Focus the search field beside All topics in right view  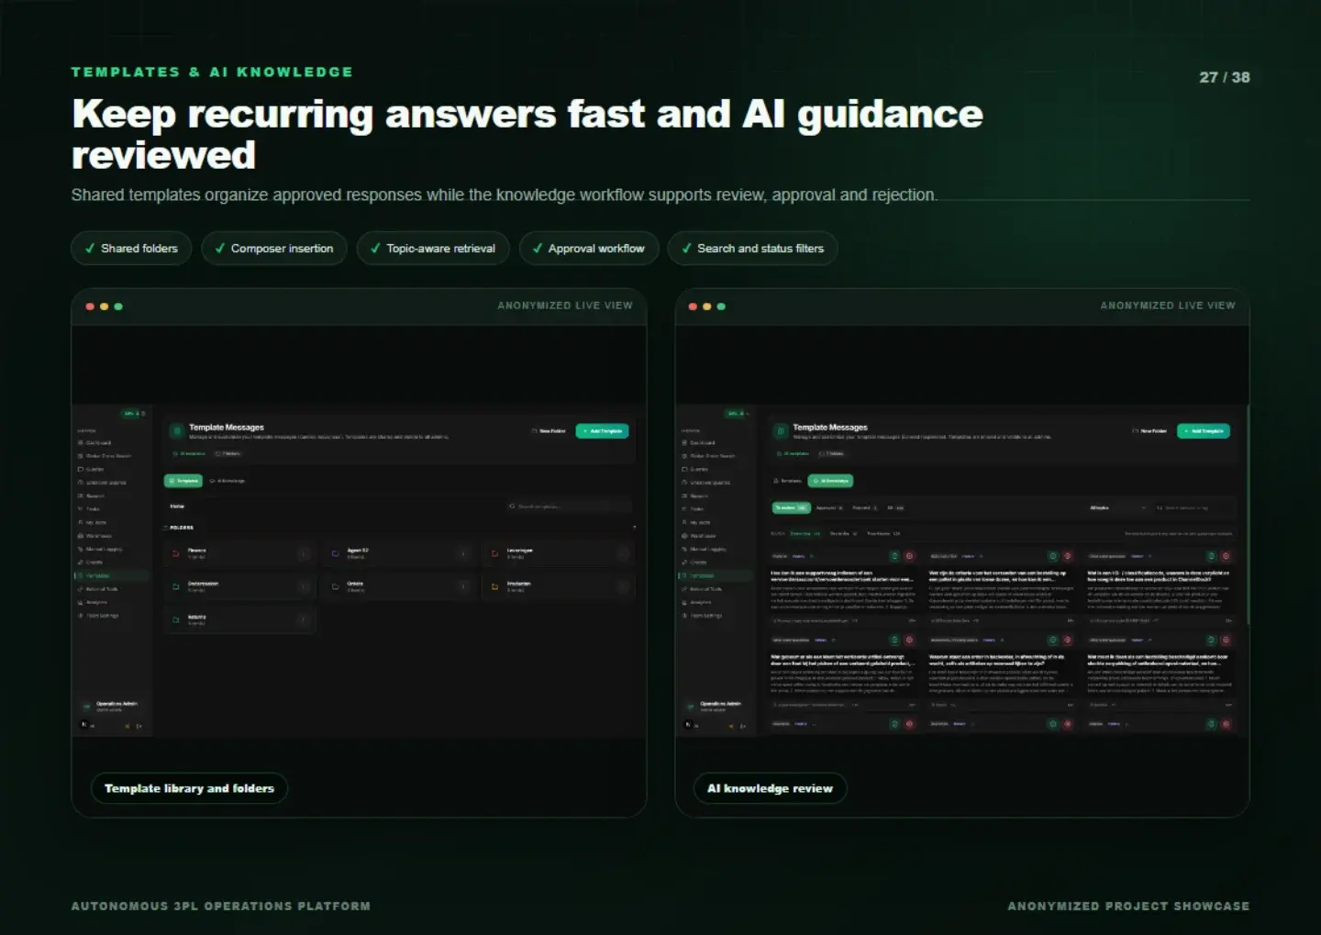[1194, 508]
